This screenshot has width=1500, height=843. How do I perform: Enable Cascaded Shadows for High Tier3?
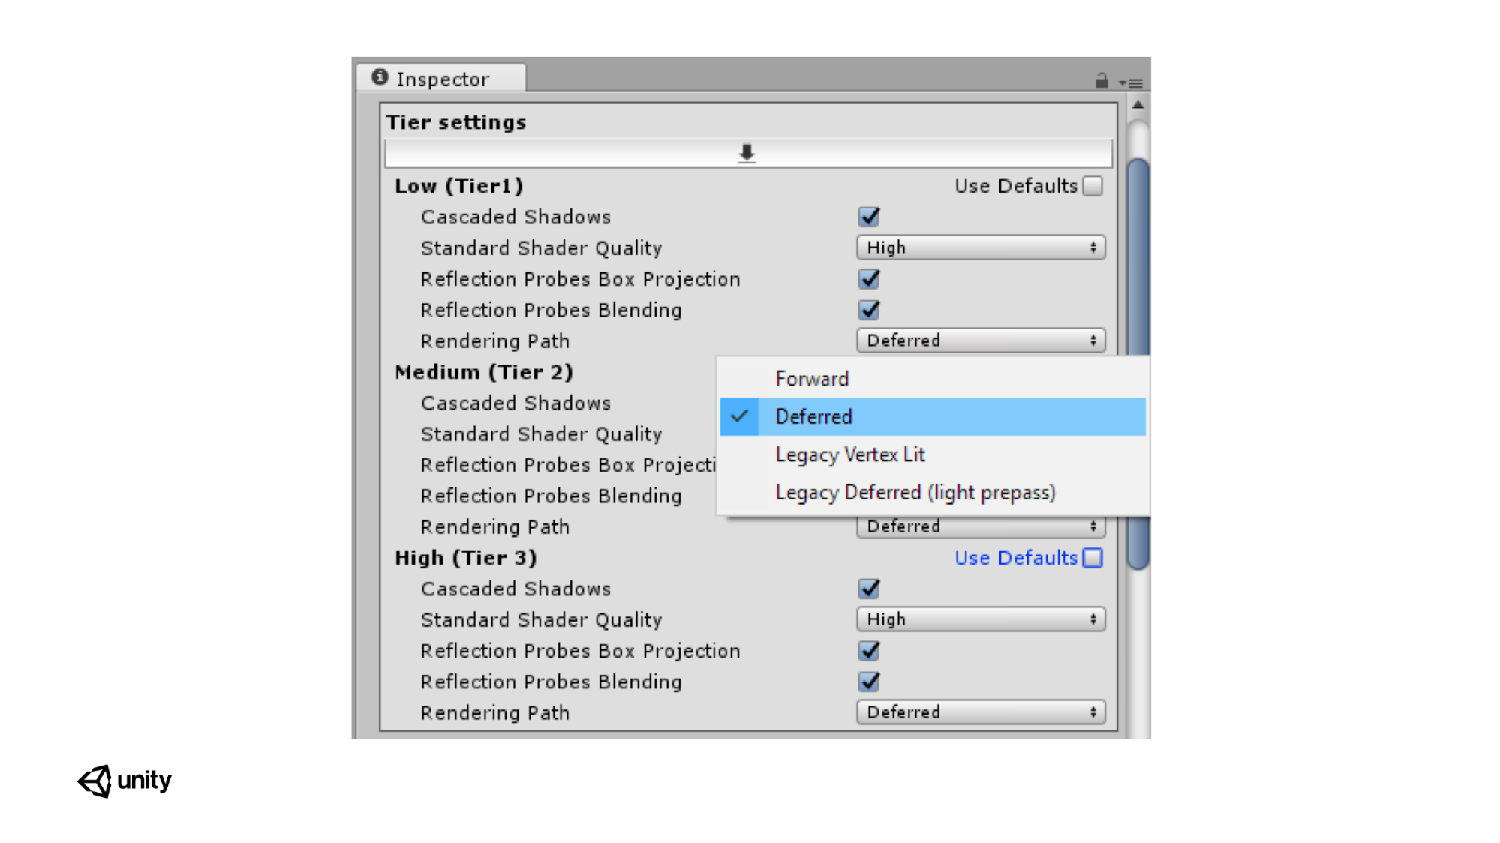click(868, 588)
